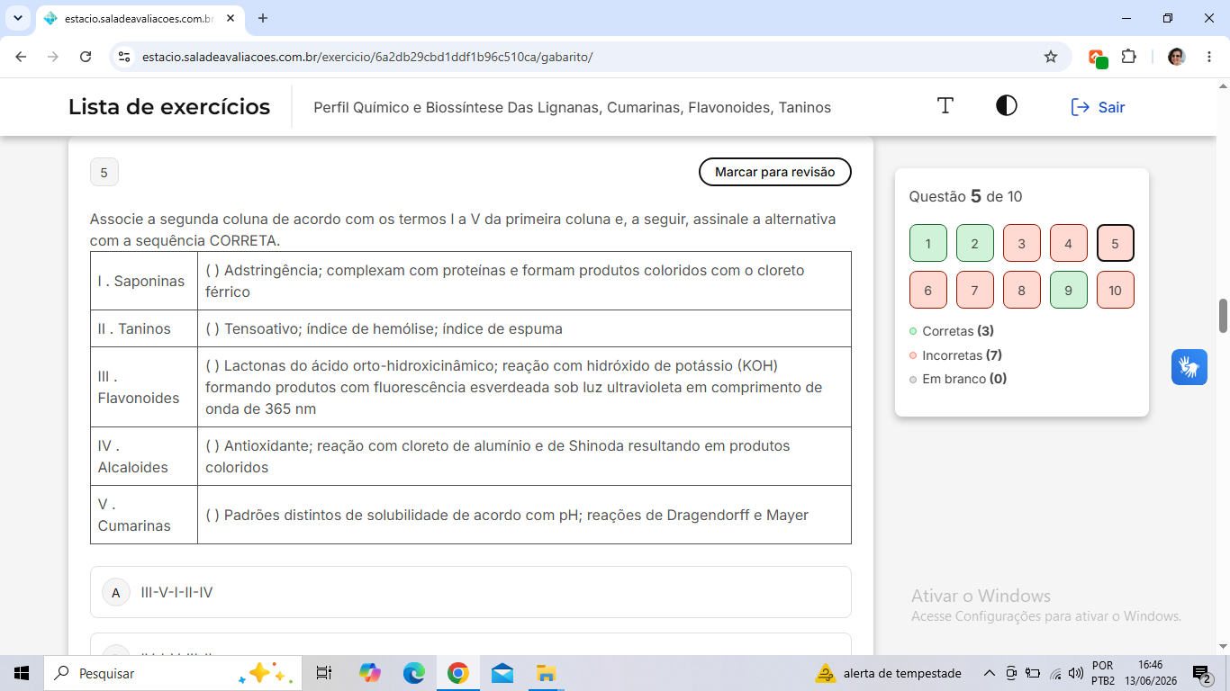Open the Meet Now camera tray icon
Screen dimensions: 1230x691
(1011, 673)
